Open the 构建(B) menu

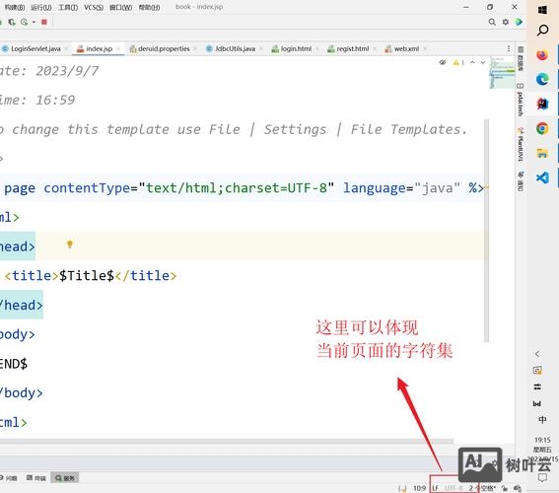[x=14, y=7]
